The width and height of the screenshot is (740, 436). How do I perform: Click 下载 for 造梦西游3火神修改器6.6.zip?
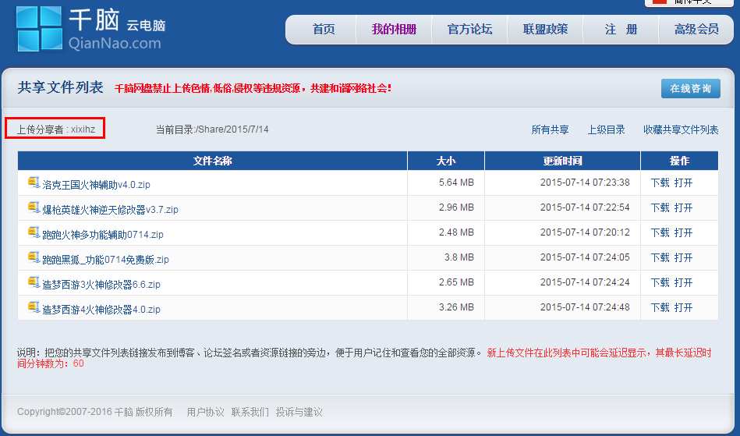point(660,282)
